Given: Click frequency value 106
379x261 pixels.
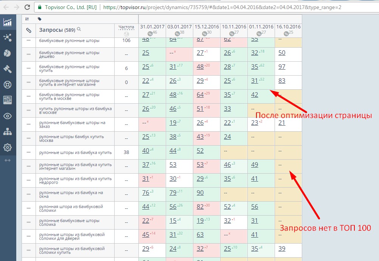Looking at the screenshot, I should click(126, 40).
